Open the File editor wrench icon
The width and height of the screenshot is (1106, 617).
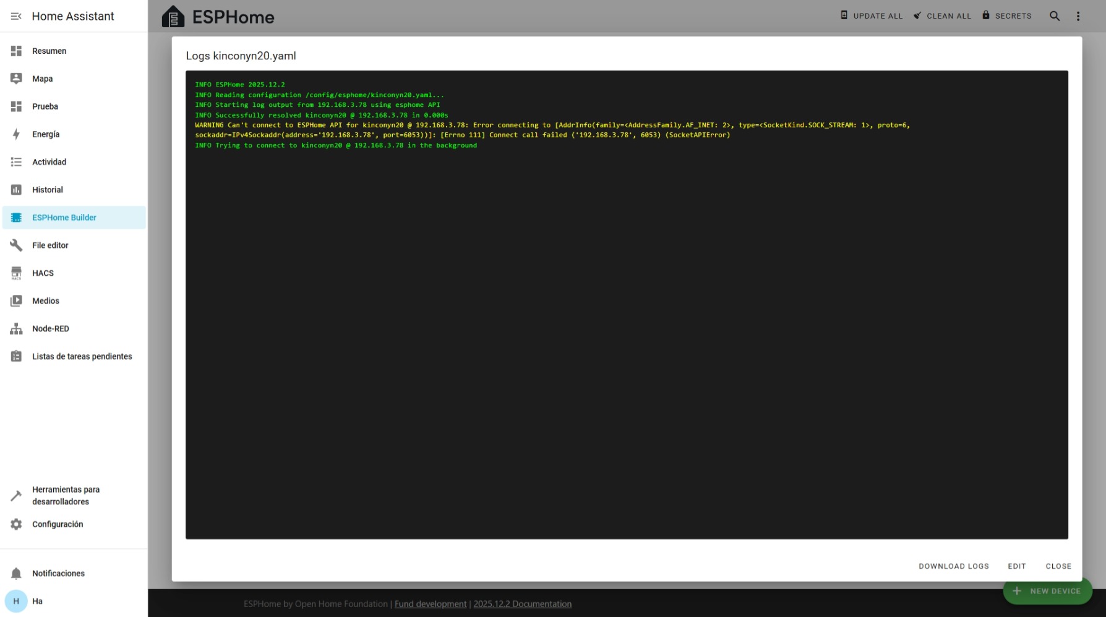(16, 245)
